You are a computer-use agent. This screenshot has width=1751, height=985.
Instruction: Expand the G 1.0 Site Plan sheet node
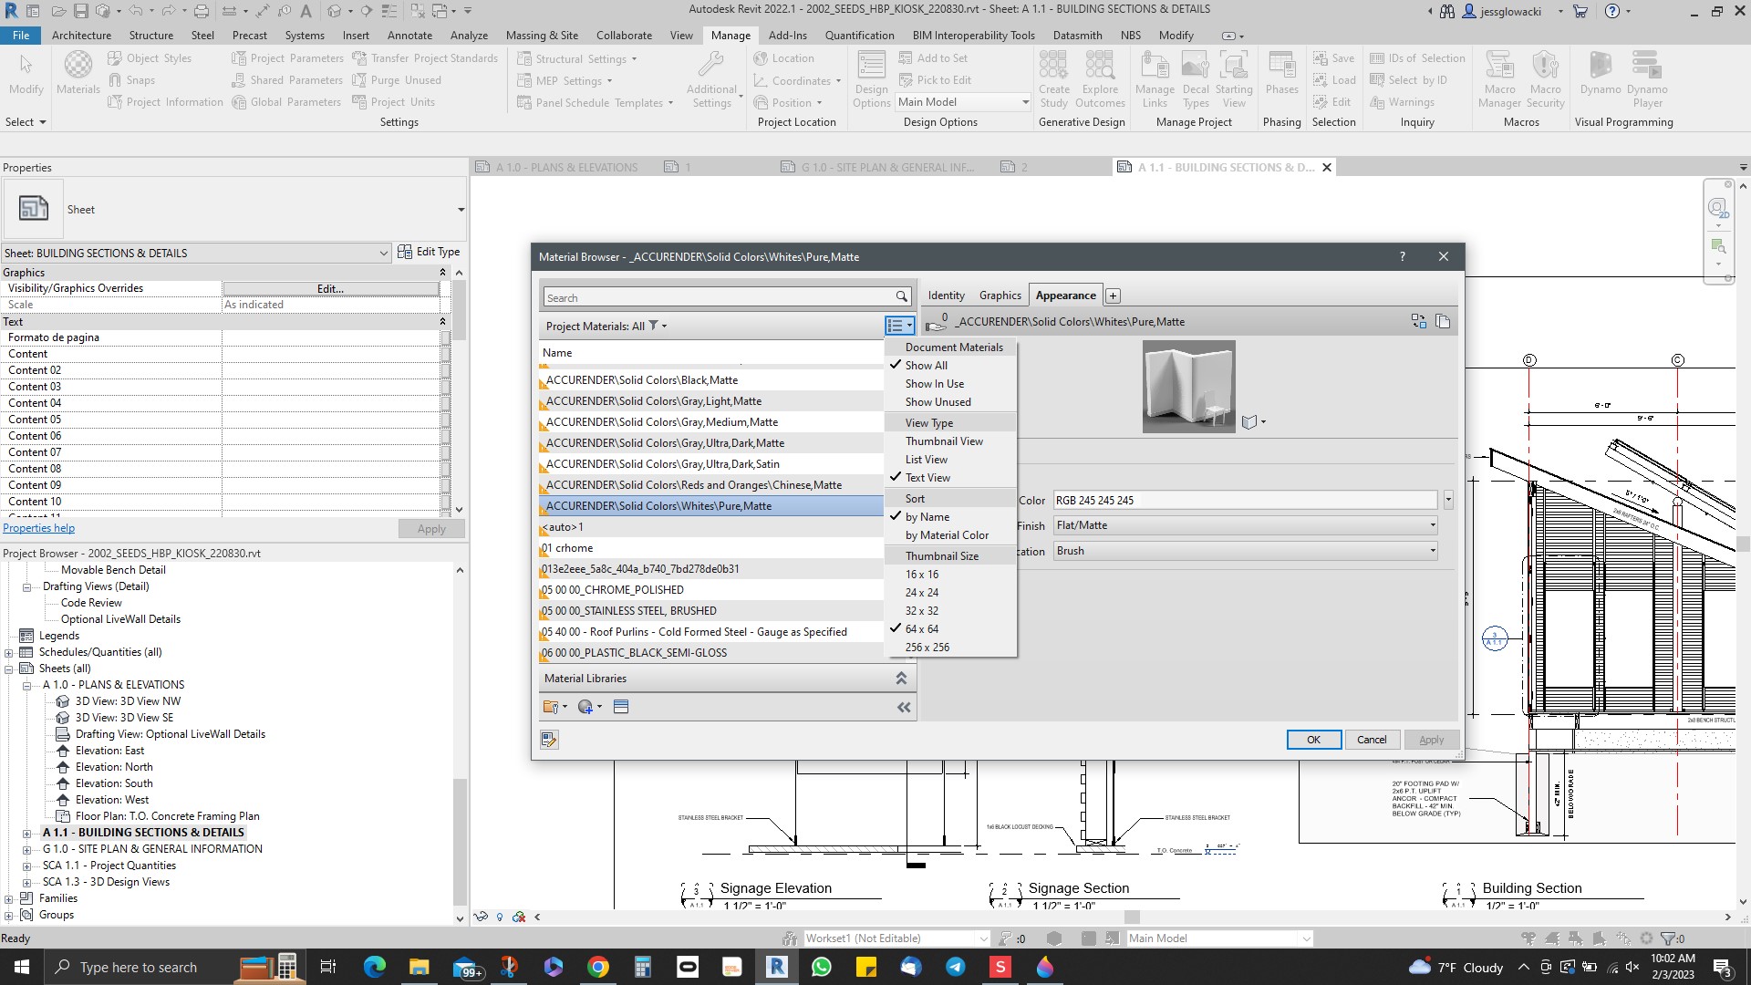click(x=26, y=849)
